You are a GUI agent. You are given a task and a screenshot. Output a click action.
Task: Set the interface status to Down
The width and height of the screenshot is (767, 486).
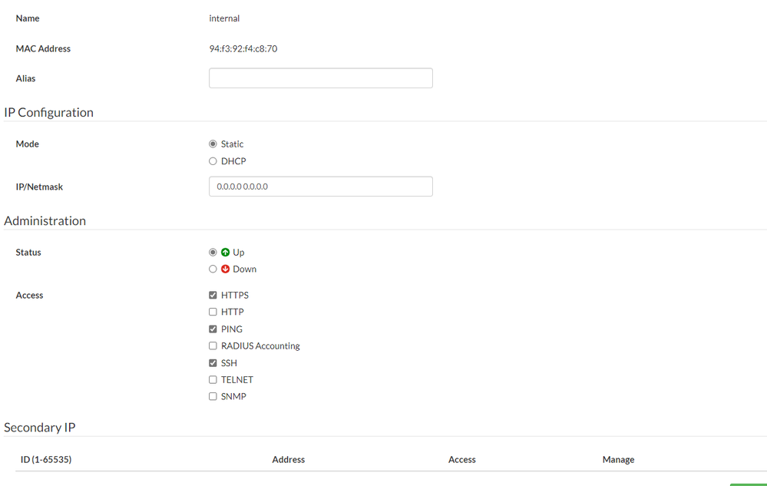(213, 269)
